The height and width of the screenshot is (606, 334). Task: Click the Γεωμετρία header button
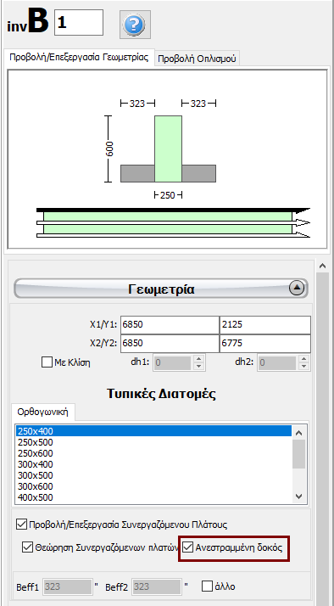(x=161, y=289)
